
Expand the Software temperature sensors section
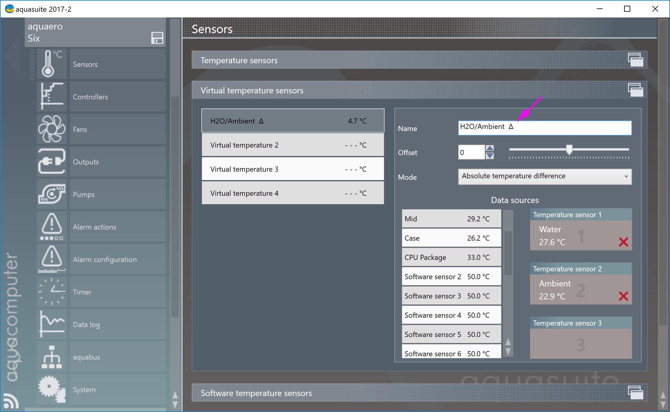click(635, 393)
